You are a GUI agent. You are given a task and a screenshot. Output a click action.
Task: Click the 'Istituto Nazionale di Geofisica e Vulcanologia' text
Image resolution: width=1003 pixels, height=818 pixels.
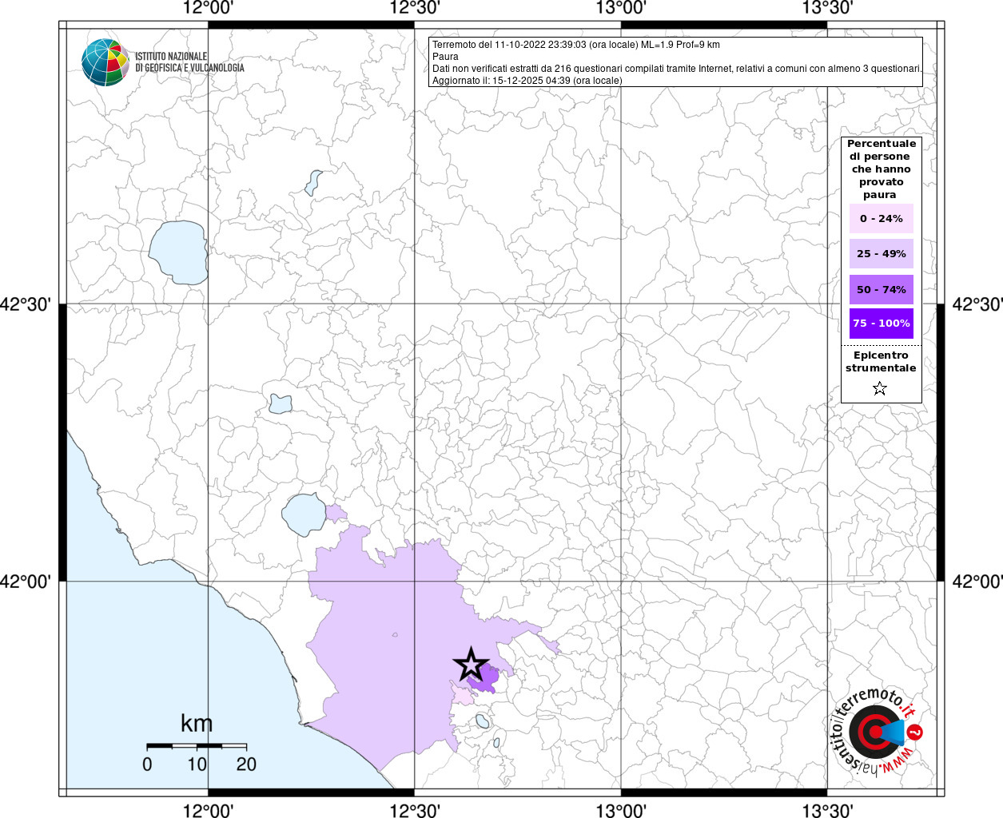[x=189, y=62]
